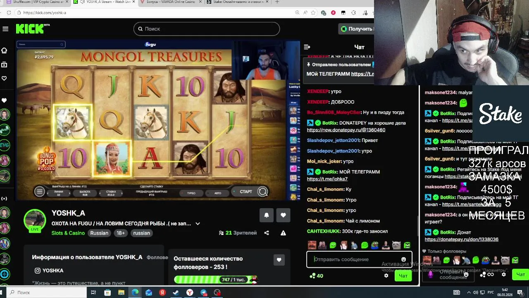This screenshot has height=298, width=529.
Task: Open slot game hamburger menu icon
Action: point(40,192)
